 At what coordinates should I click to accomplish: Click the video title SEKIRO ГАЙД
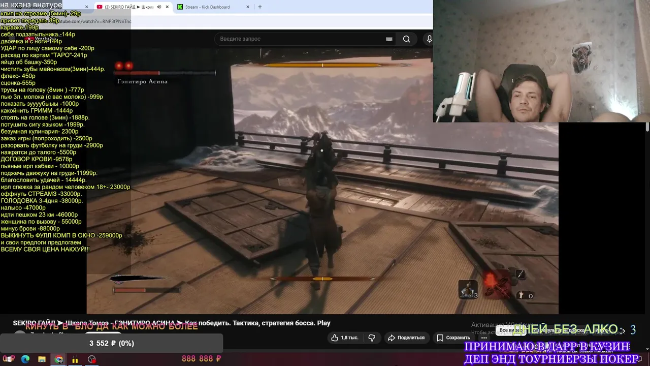172,323
